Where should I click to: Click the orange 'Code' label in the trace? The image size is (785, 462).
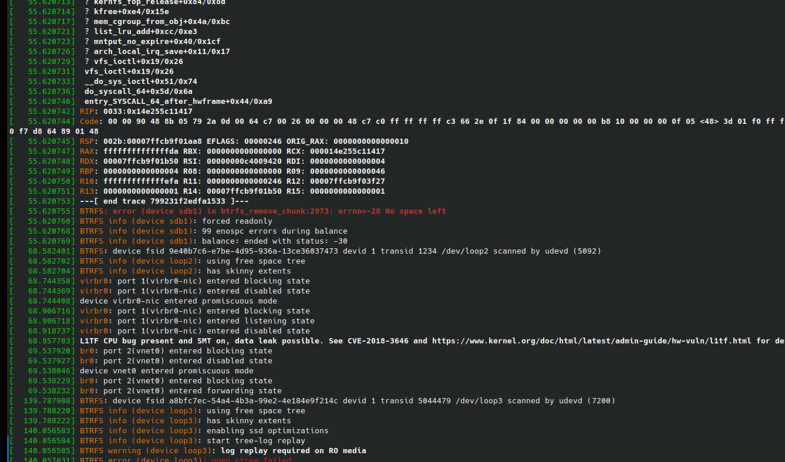click(x=89, y=122)
